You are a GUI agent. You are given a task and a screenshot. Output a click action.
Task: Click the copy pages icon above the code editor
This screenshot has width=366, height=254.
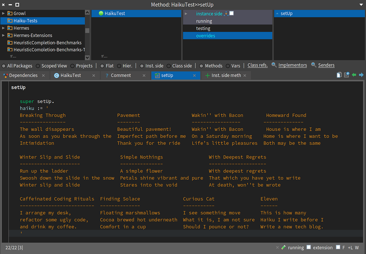click(x=339, y=75)
